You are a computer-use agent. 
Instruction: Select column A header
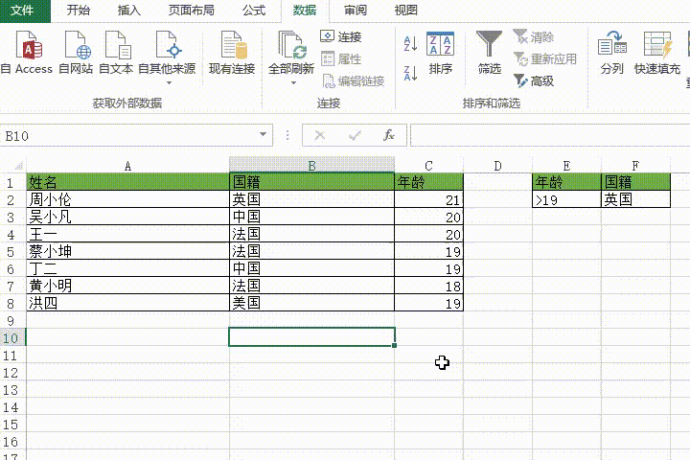[x=127, y=166]
